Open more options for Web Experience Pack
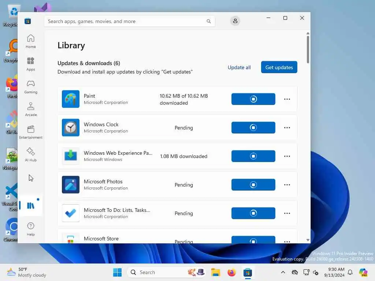Viewport: 375px width, 281px height. click(x=287, y=156)
